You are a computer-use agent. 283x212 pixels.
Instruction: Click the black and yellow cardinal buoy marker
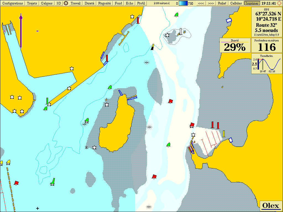coord(152,48)
